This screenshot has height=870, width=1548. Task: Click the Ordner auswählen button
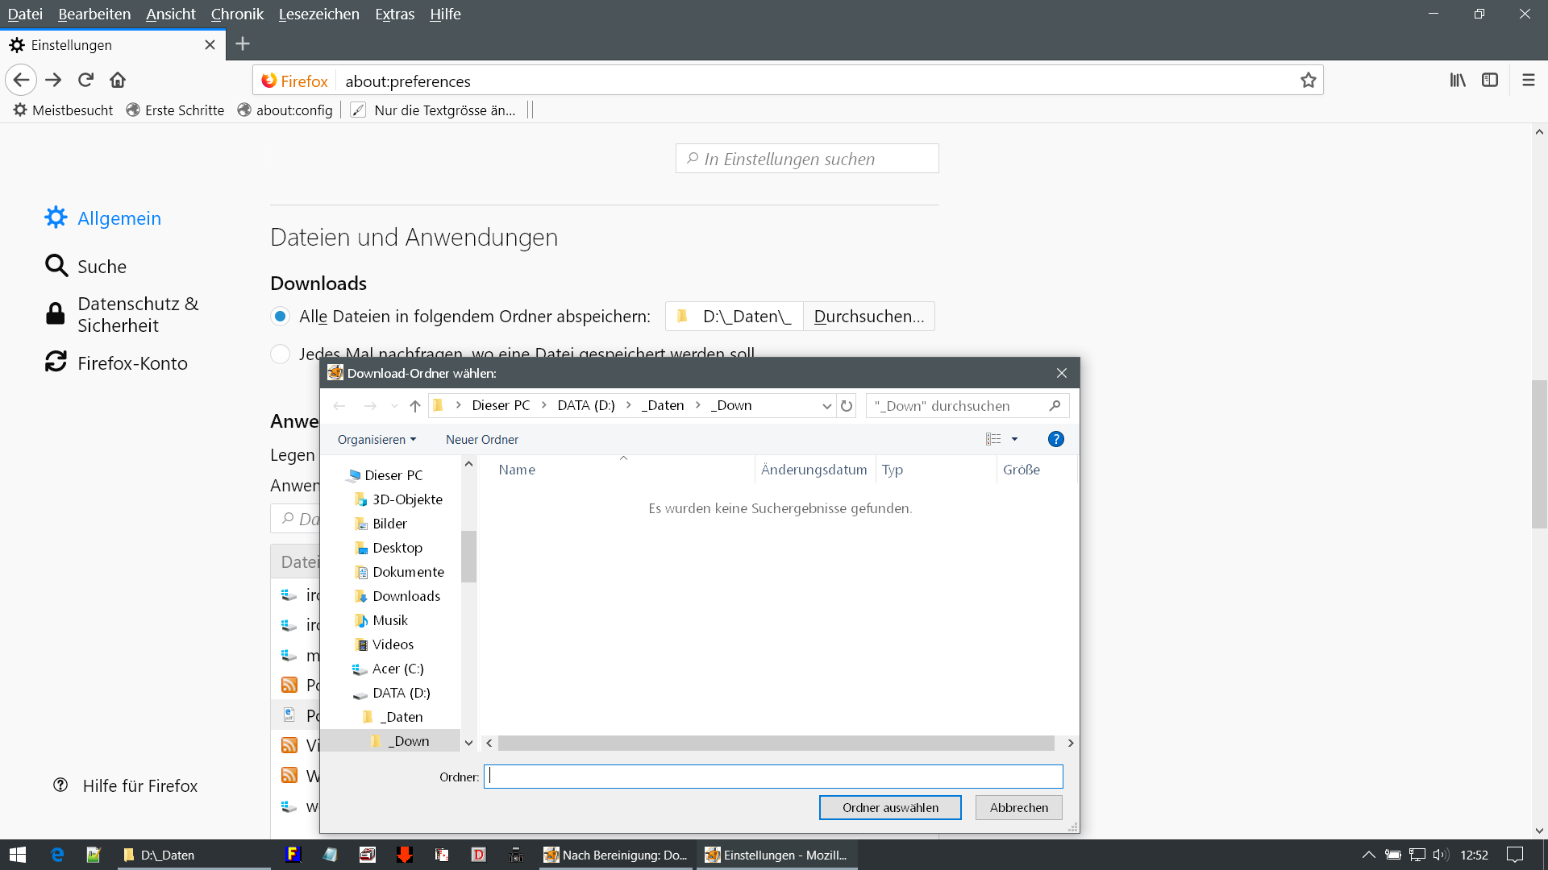(889, 807)
